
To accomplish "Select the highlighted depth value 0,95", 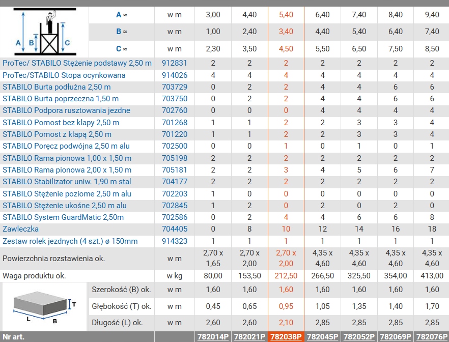I will pyautogui.click(x=286, y=306).
